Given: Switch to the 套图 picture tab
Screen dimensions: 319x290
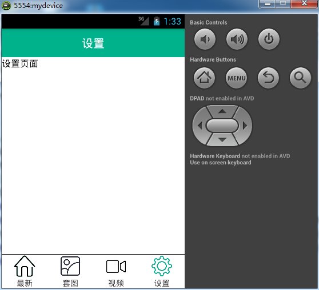Looking at the screenshot, I should coord(70,271).
